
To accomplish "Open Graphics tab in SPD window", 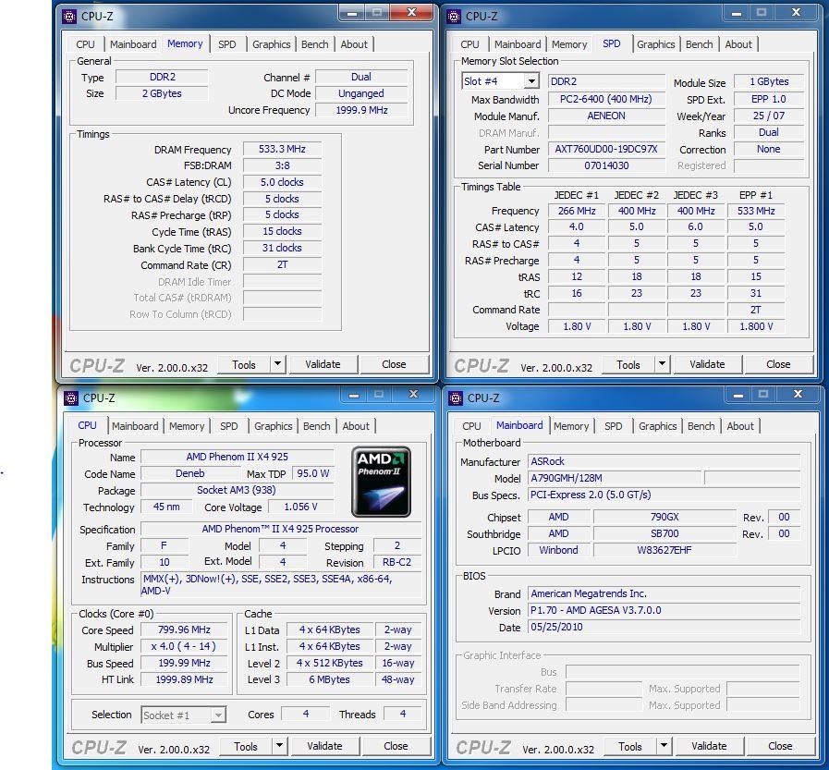I will [x=655, y=44].
